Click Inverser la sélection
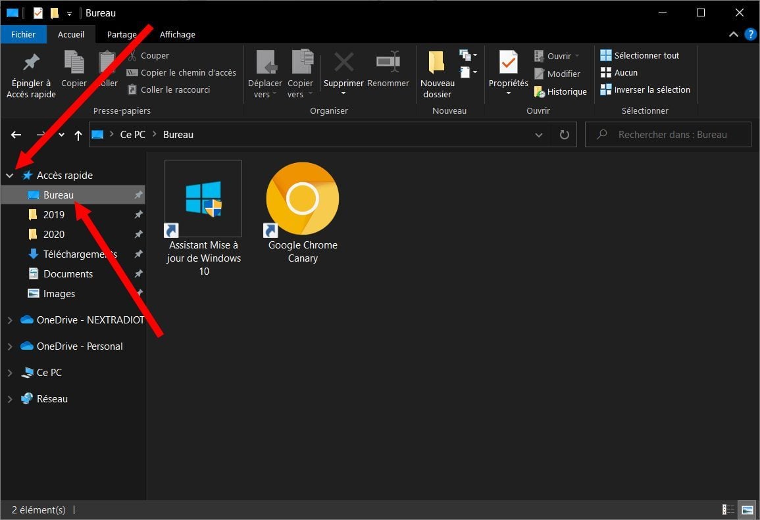 coord(651,90)
